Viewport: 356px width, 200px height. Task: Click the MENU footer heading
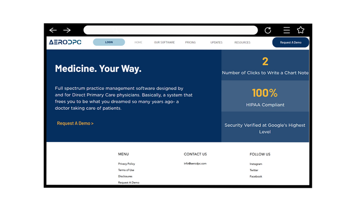(124, 154)
